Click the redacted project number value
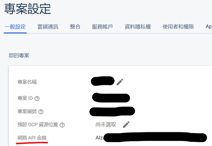Viewport: 212px width, 146px height. click(x=112, y=111)
